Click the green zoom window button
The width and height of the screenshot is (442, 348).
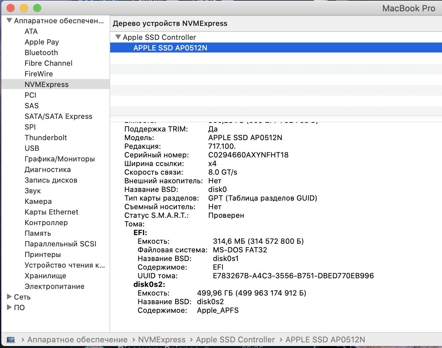[37, 8]
